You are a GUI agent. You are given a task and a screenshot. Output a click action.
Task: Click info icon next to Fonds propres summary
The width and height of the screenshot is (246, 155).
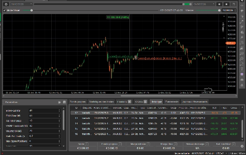(120, 144)
